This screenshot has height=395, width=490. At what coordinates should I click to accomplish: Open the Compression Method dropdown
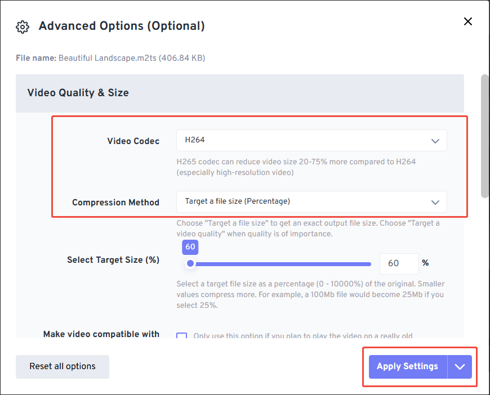(x=311, y=201)
